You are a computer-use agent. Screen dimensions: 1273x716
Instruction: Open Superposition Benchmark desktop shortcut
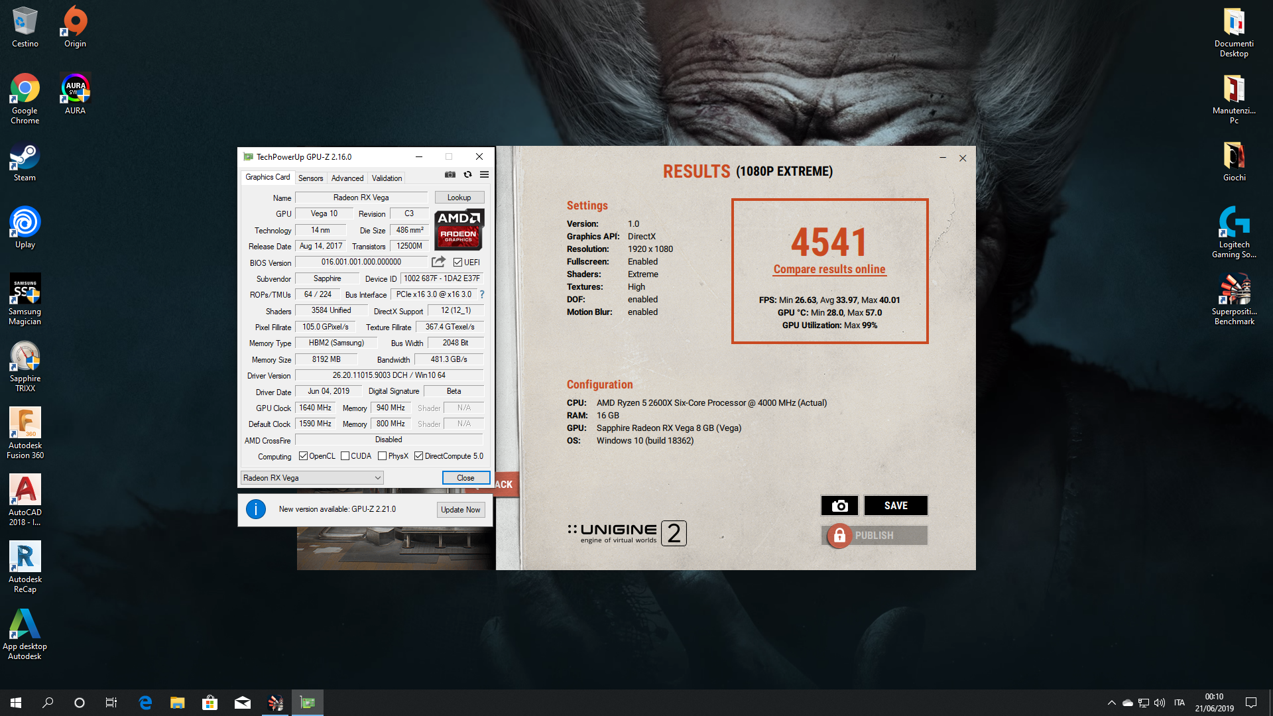1234,300
